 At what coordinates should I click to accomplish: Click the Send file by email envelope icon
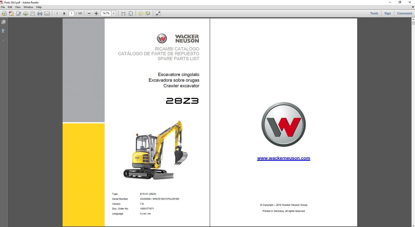point(47,13)
